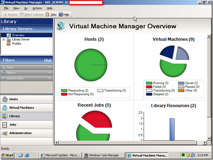
Task: Click the Internet Explorer quick launch icon
Action: tap(27, 155)
